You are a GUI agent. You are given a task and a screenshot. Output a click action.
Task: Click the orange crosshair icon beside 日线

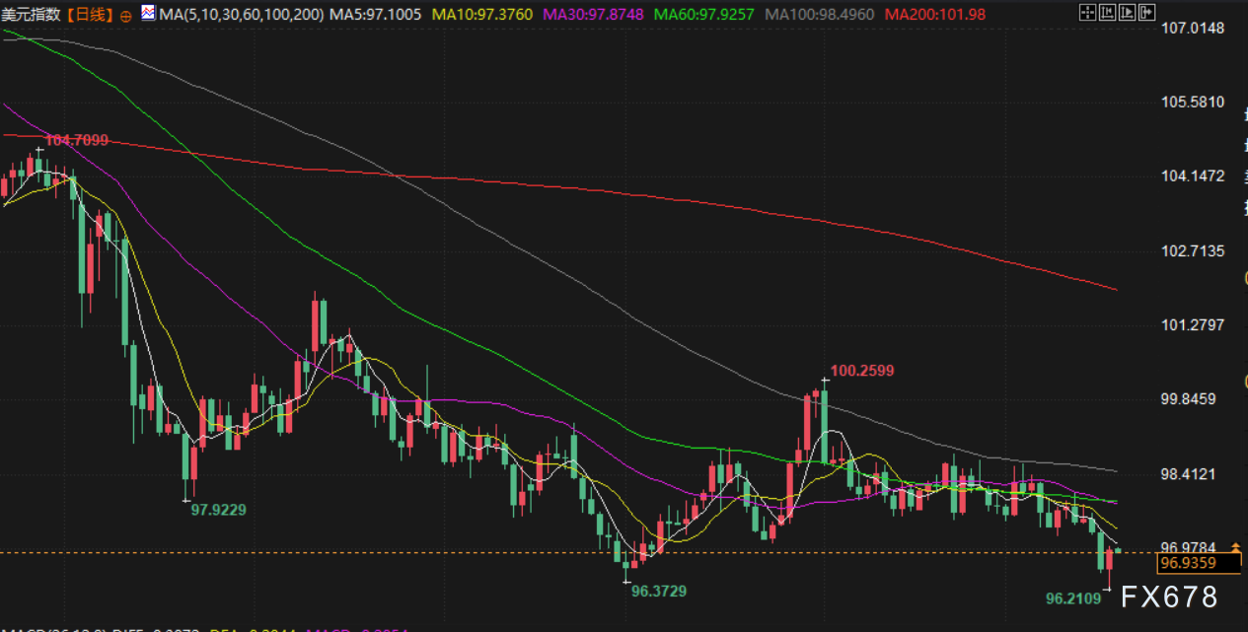pos(125,15)
